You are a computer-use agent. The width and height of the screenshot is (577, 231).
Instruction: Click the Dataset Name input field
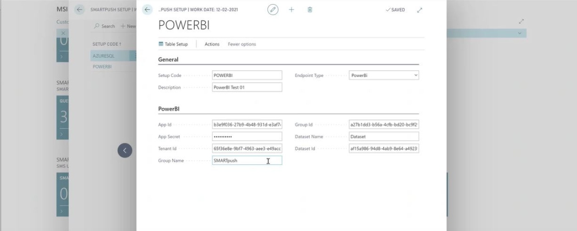(x=384, y=136)
